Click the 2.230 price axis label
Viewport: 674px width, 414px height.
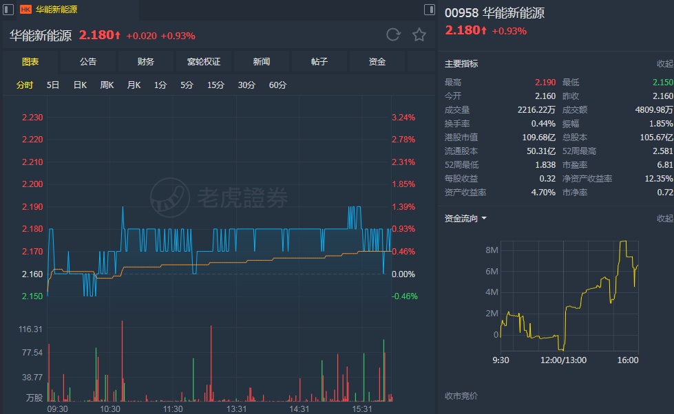point(32,117)
